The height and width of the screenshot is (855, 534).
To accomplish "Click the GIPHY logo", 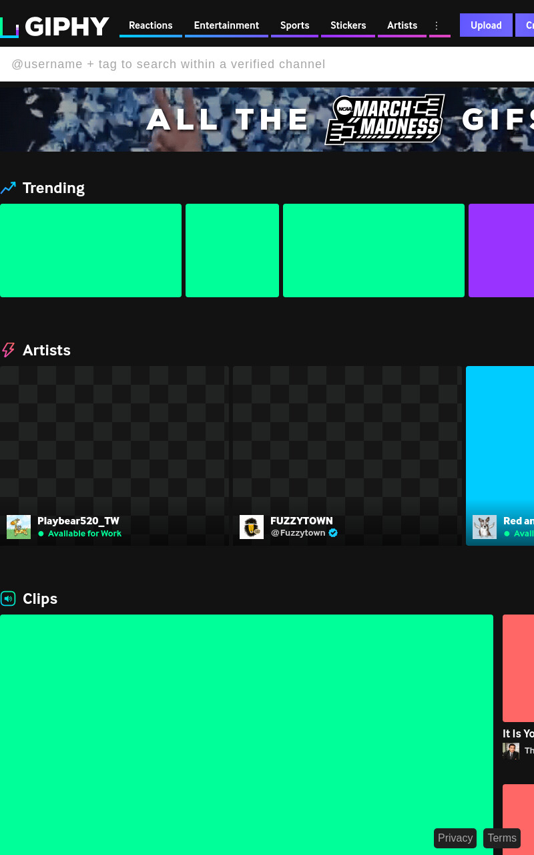I will pyautogui.click(x=55, y=27).
